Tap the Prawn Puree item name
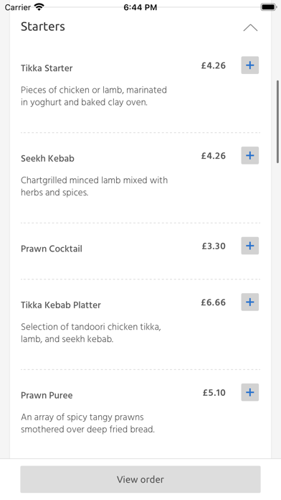The image size is (281, 500). pyautogui.click(x=47, y=395)
